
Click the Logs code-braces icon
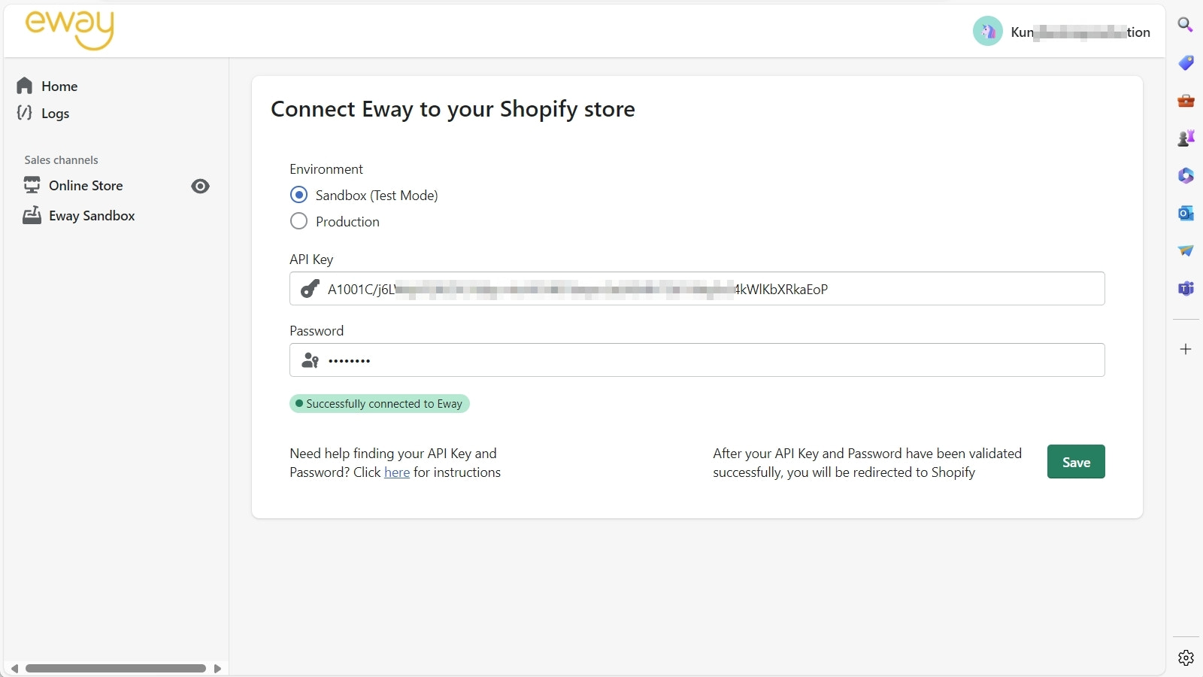click(24, 113)
